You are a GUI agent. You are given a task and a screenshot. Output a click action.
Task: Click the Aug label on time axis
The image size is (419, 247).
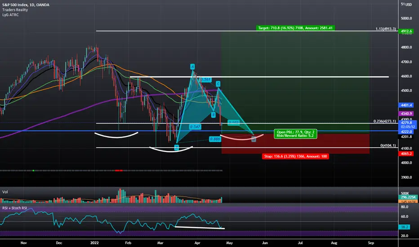[x=334, y=243]
